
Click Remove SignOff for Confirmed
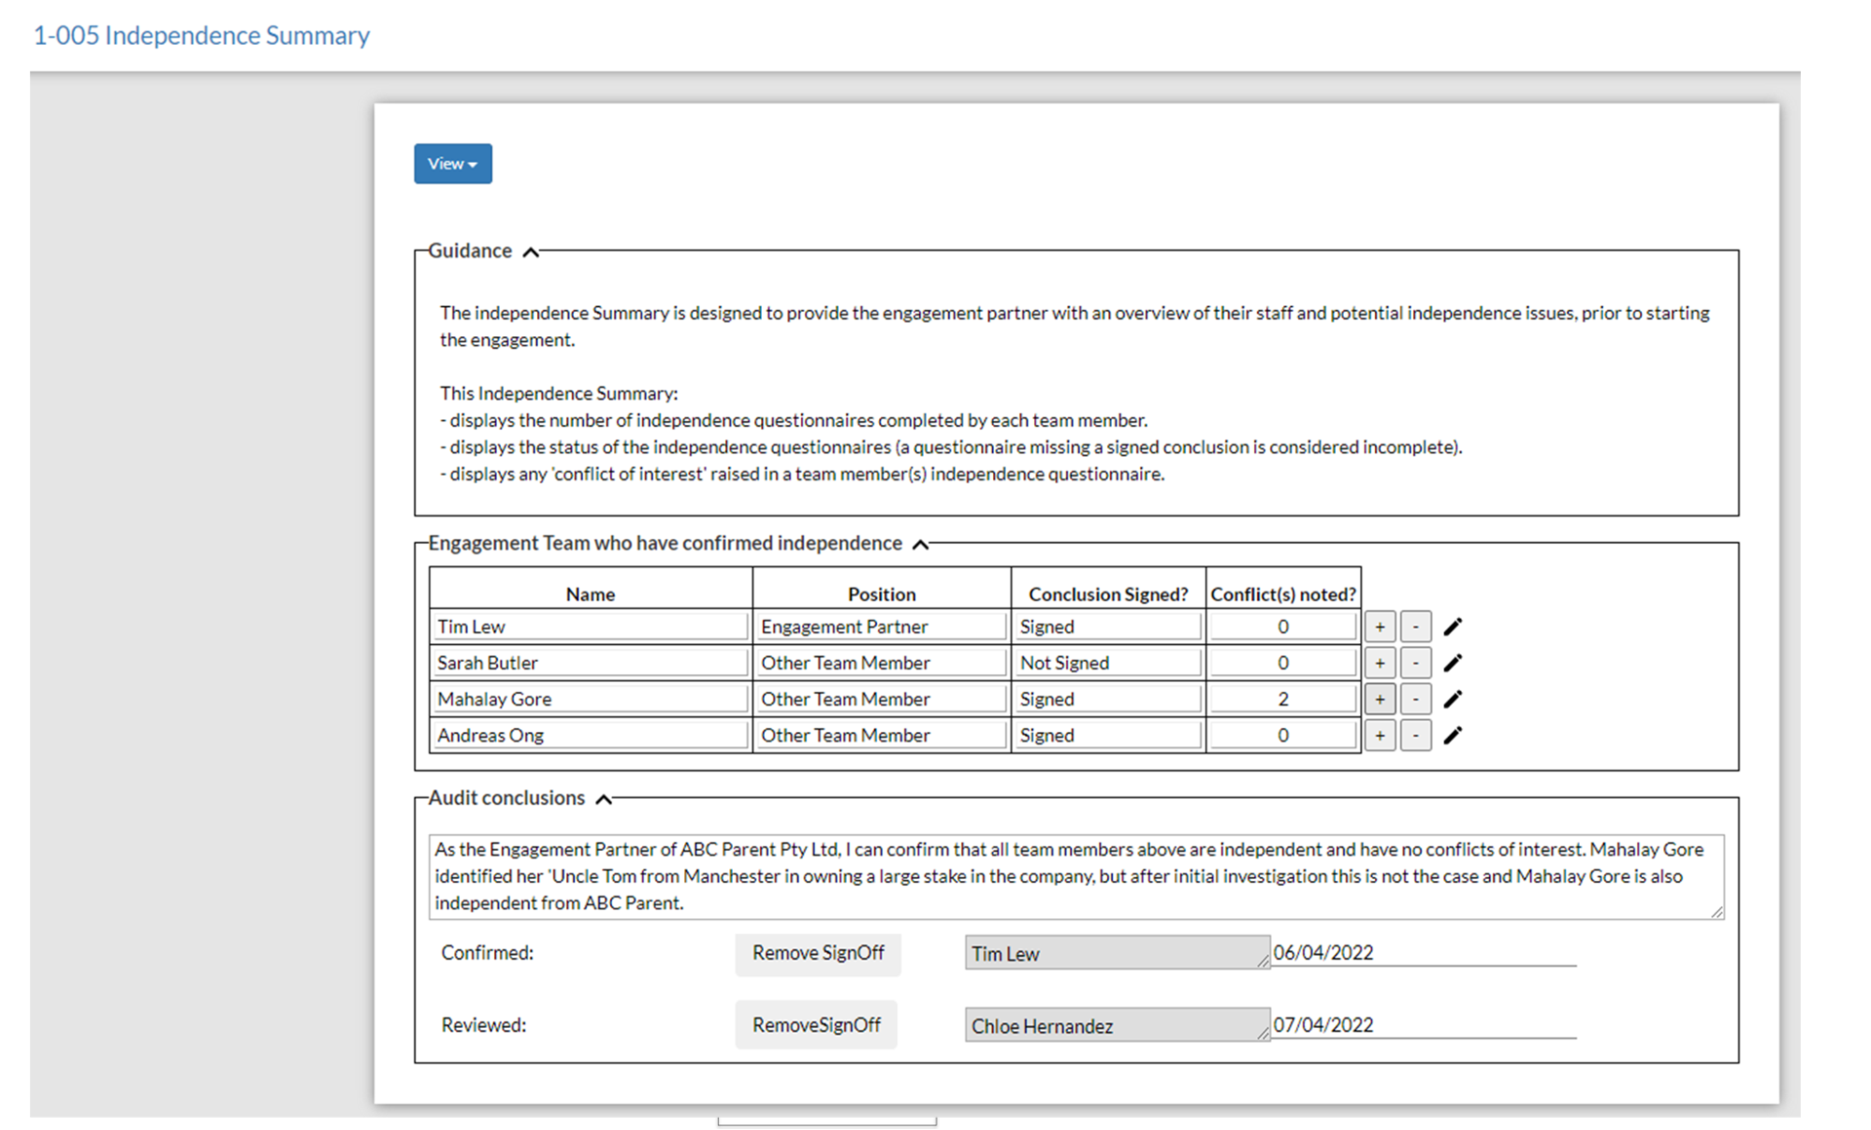pyautogui.click(x=818, y=953)
